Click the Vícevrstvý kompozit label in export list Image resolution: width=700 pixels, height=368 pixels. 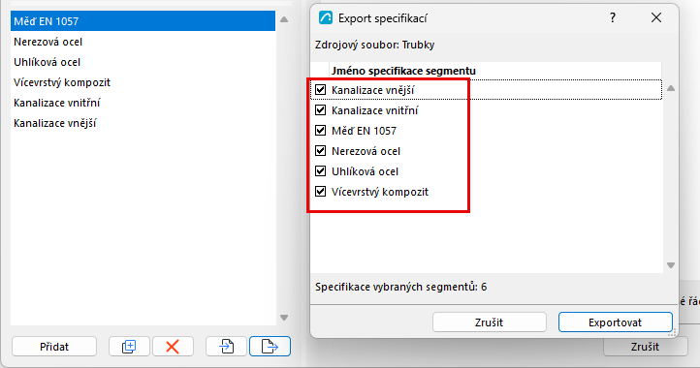click(x=380, y=192)
